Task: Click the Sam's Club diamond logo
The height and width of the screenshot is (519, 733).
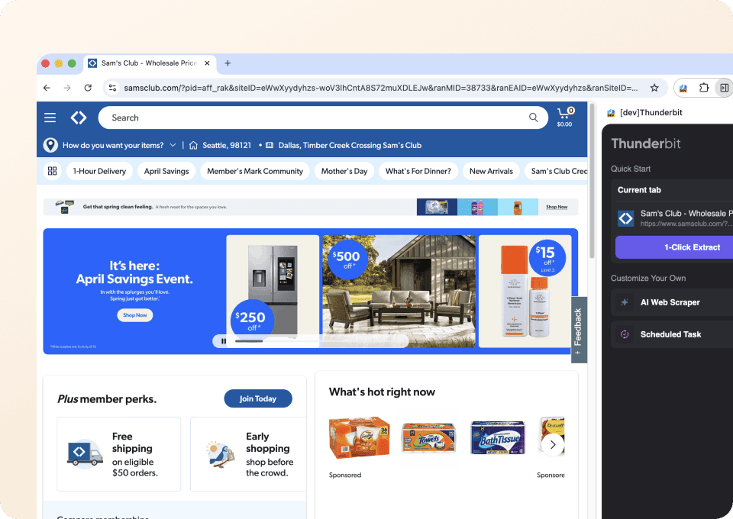Action: 79,118
